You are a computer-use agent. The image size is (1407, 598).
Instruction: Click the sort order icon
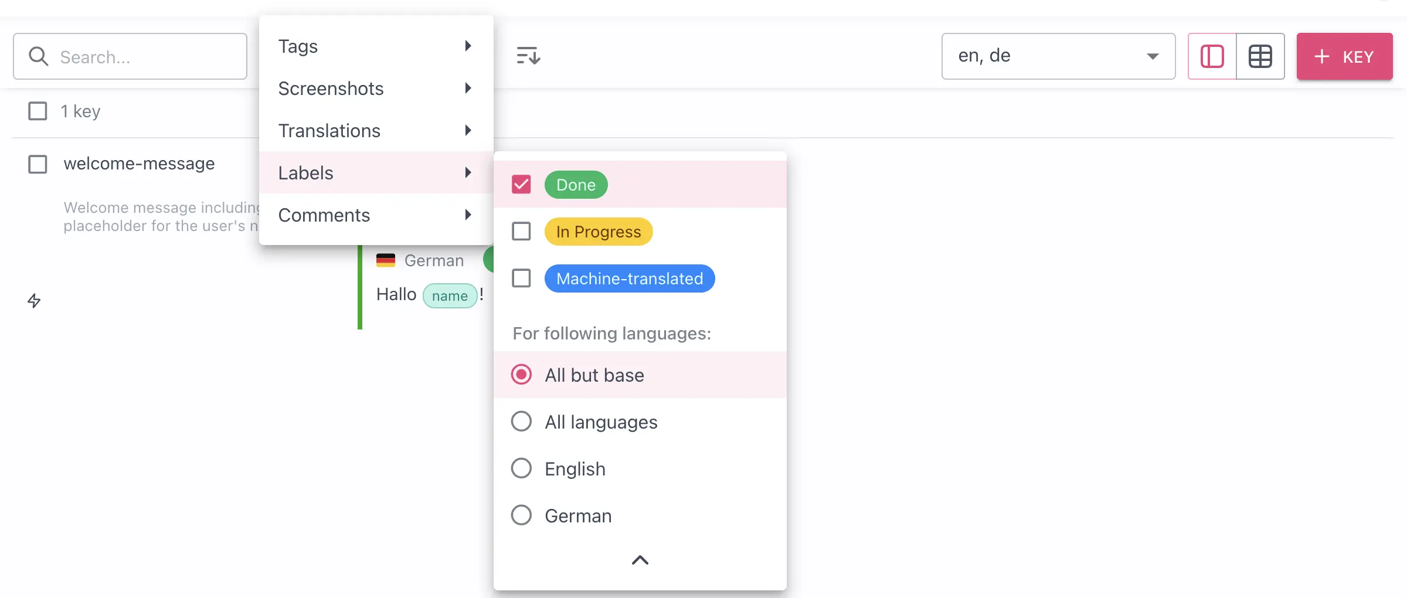coord(528,56)
